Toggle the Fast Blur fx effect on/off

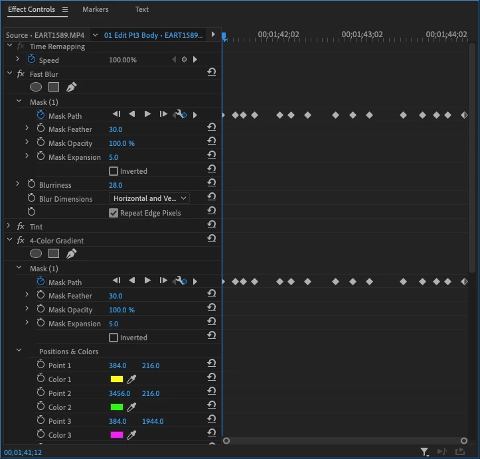pyautogui.click(x=21, y=74)
